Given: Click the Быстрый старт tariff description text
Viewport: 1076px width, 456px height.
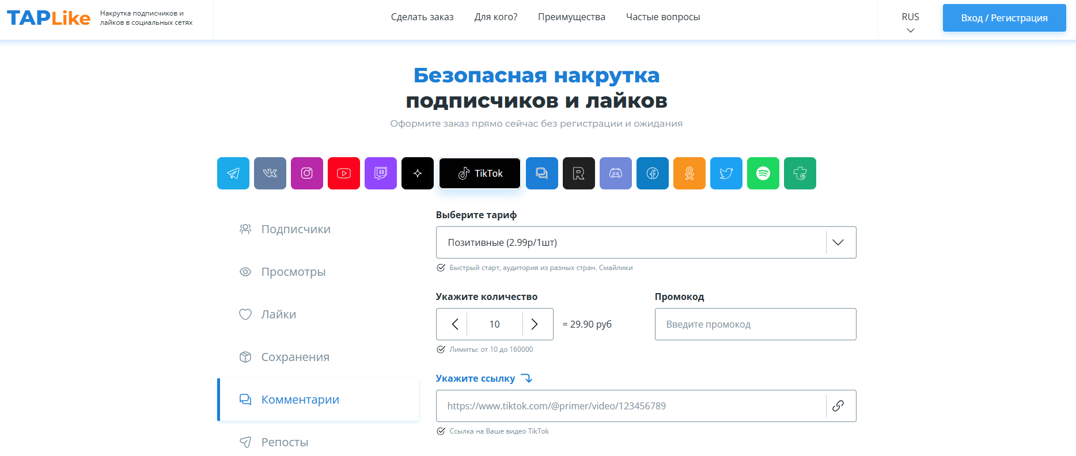Looking at the screenshot, I should click(541, 268).
